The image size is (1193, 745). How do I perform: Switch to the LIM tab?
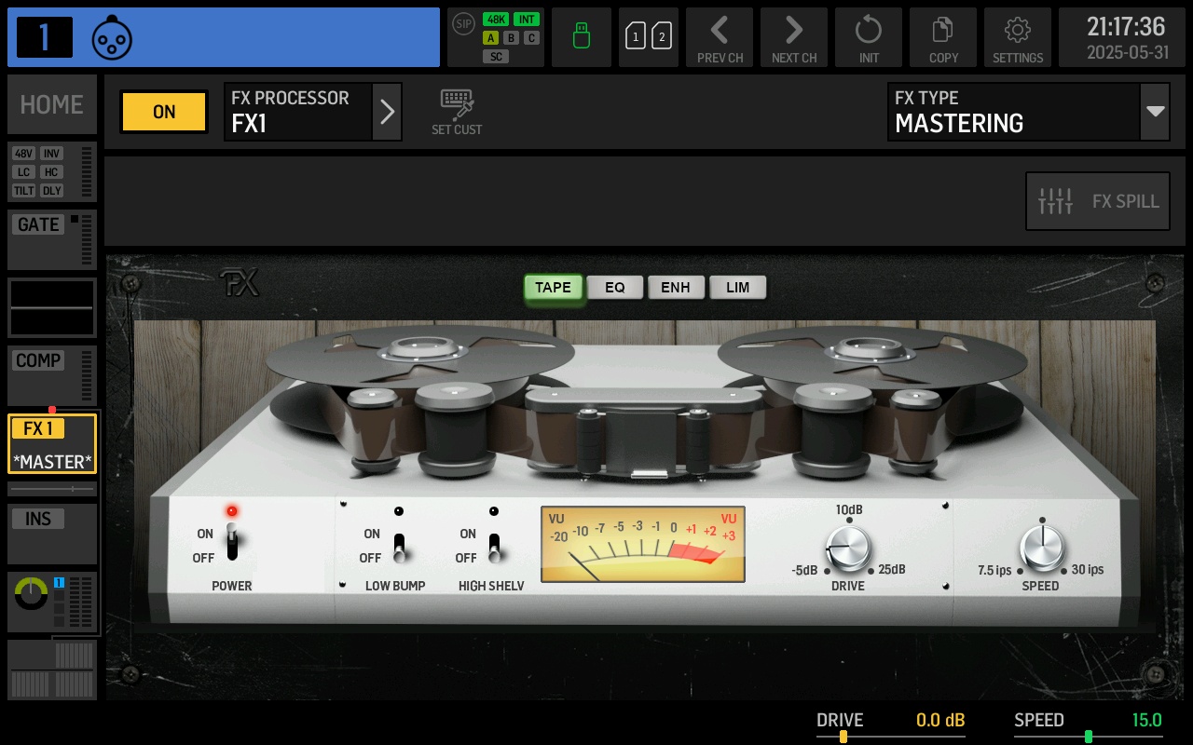[x=738, y=288]
